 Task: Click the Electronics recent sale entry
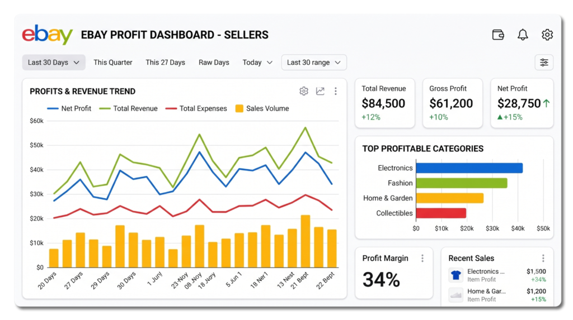tap(497, 275)
